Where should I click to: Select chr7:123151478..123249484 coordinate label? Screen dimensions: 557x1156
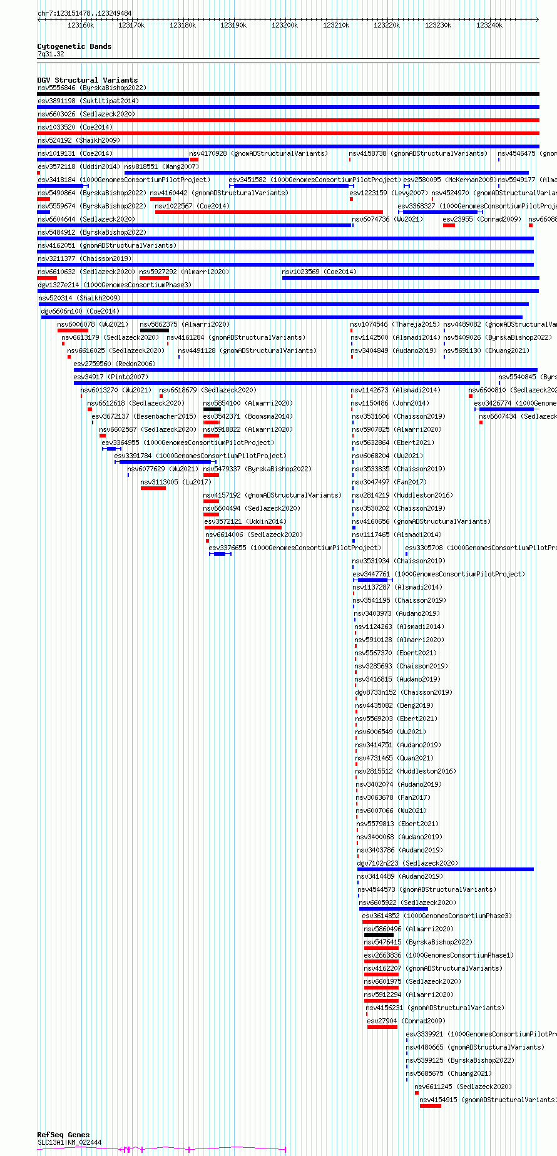(84, 13)
